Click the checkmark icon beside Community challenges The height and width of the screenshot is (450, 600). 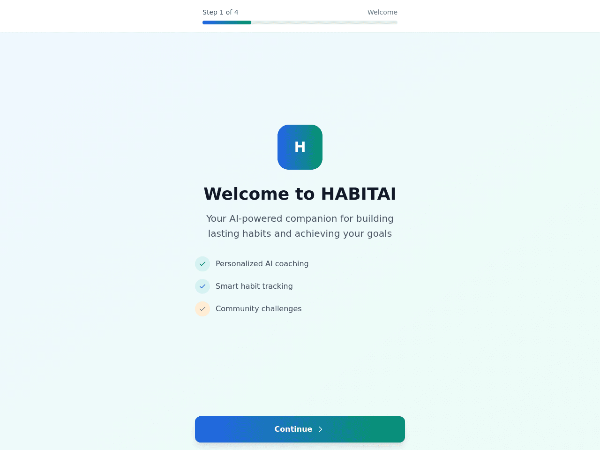click(202, 309)
